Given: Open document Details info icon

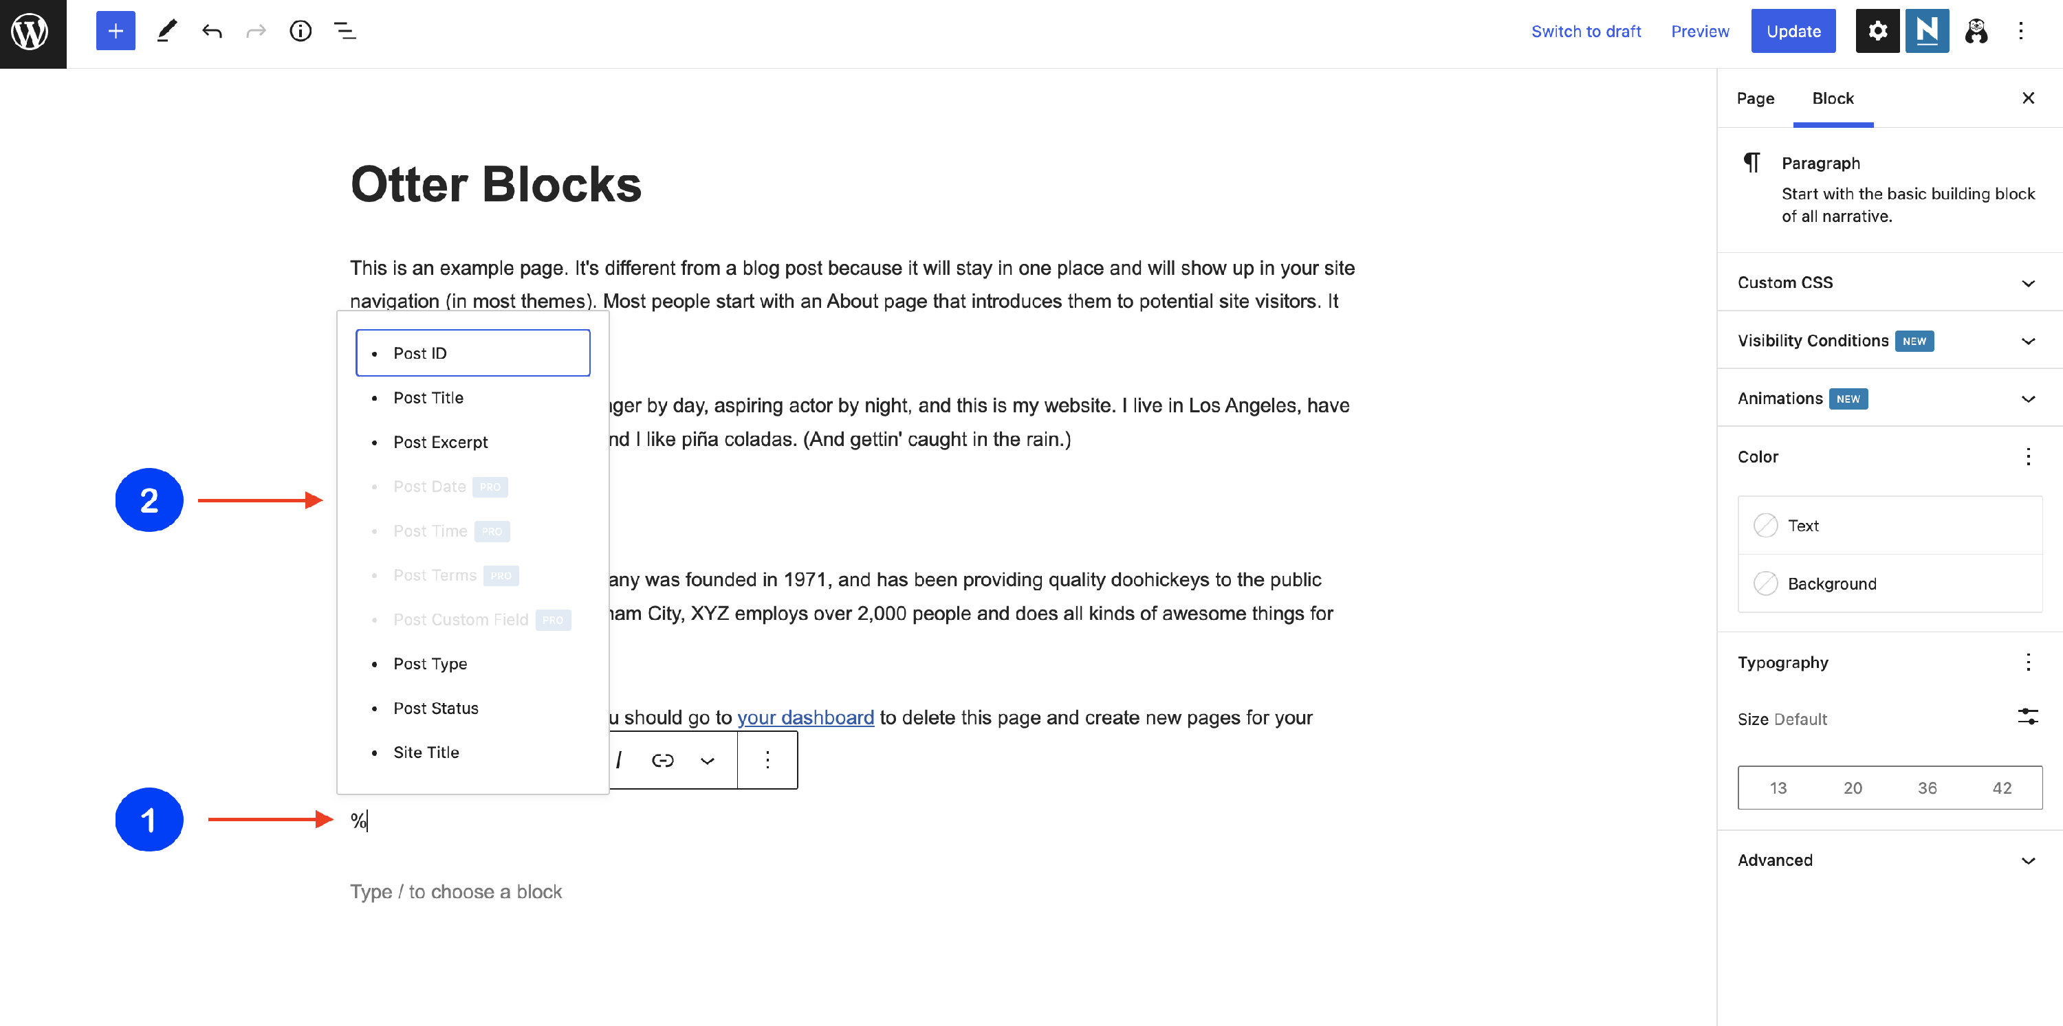Looking at the screenshot, I should 301,31.
